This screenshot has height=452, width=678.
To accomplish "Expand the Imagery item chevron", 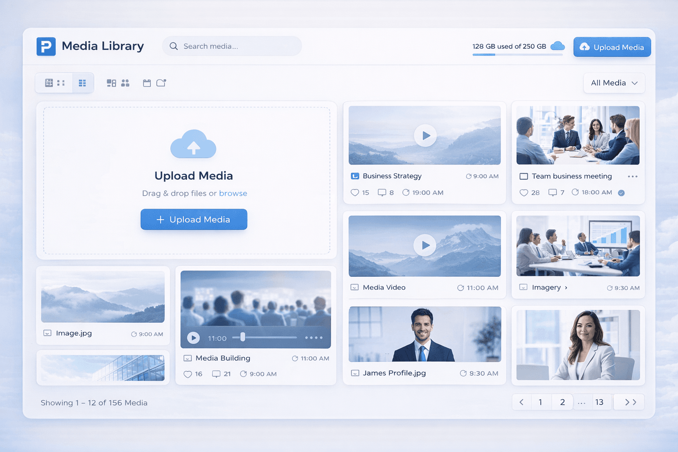I will click(565, 287).
